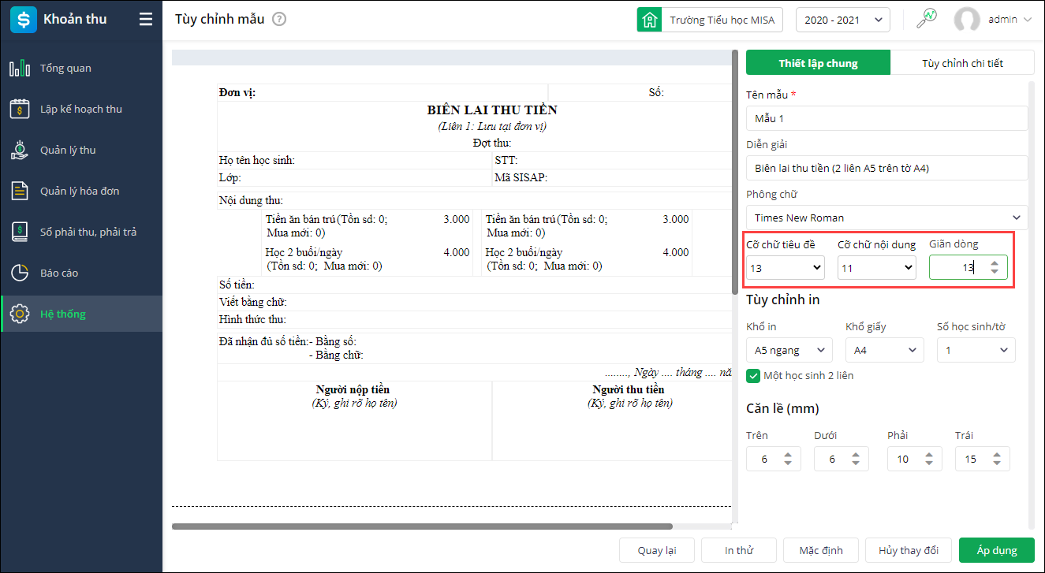Click the Hủy thay đổi button
Viewport: 1045px width, 573px height.
click(908, 550)
